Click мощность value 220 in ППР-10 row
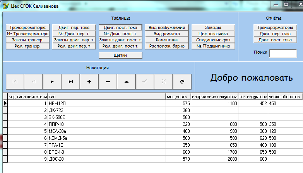303x173 pixels. [x=178, y=124]
